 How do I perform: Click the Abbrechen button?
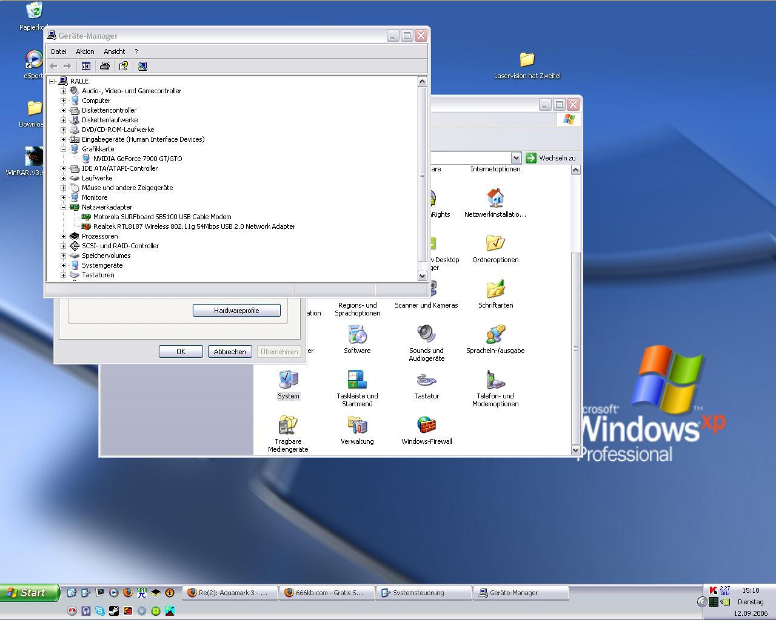point(230,352)
